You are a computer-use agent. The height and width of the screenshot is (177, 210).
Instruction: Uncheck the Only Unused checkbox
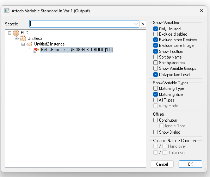point(155,29)
